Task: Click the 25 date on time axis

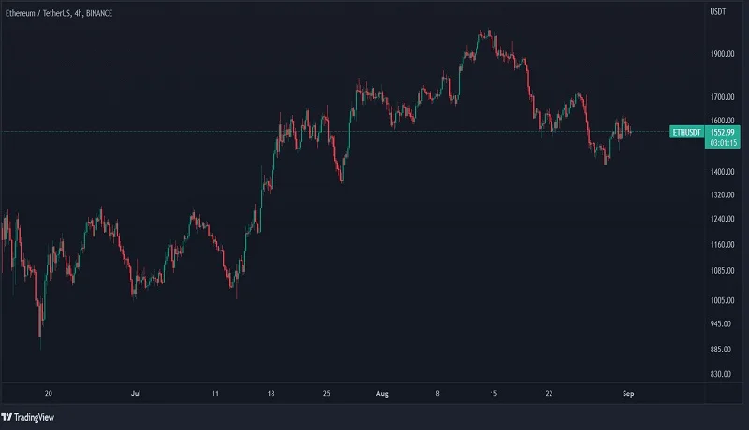Action: pyautogui.click(x=326, y=394)
